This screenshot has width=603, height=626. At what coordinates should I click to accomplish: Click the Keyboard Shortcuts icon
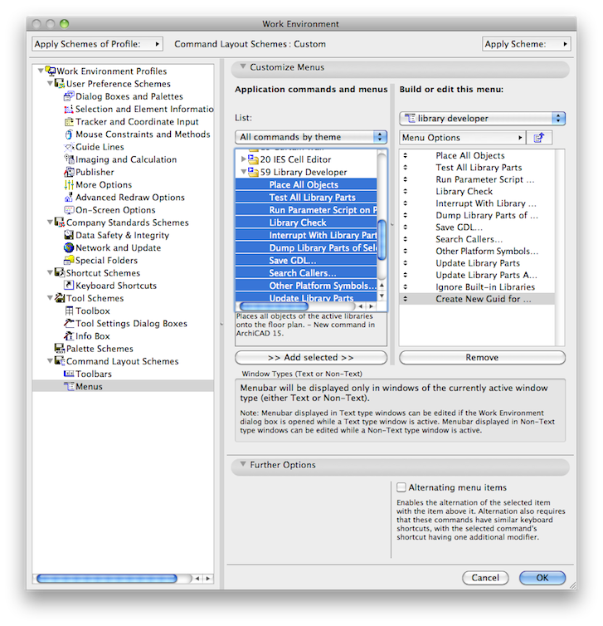(69, 286)
